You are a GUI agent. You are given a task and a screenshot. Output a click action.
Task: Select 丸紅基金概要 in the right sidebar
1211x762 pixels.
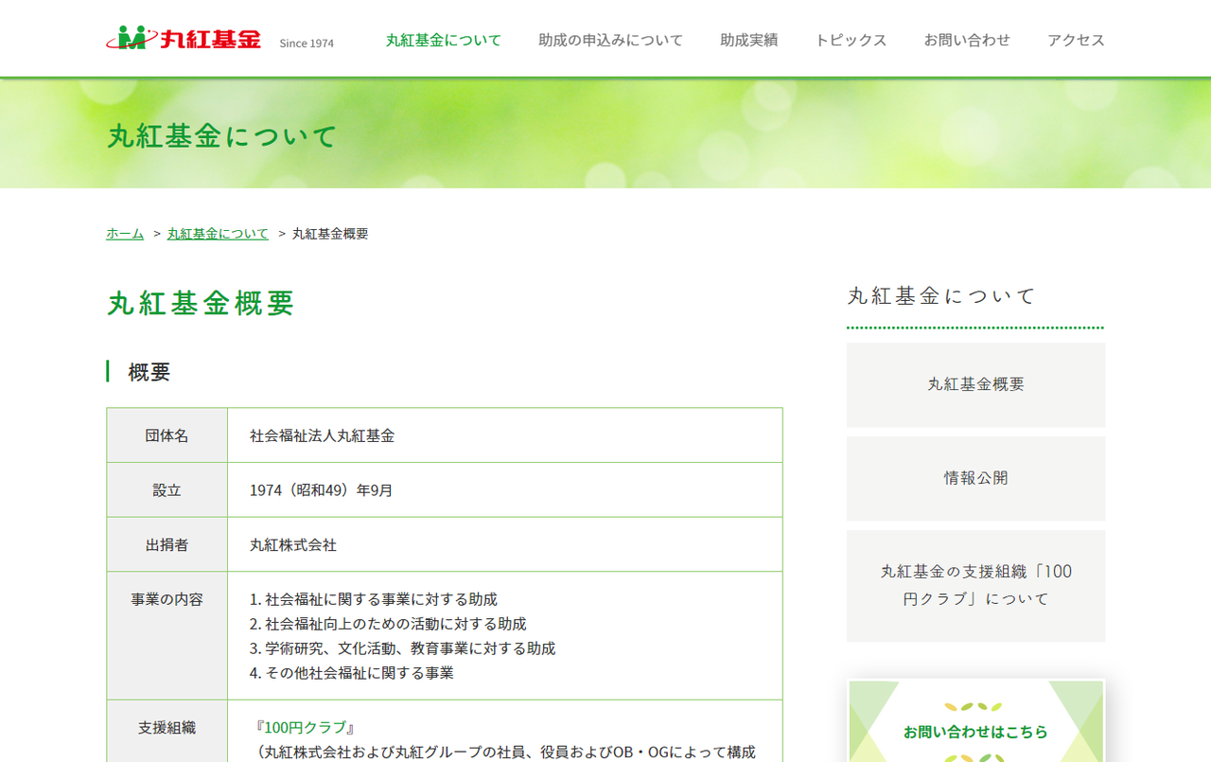pyautogui.click(x=975, y=384)
